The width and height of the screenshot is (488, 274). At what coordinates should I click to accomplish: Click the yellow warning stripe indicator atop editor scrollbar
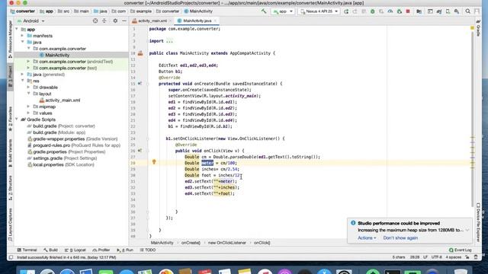472,28
